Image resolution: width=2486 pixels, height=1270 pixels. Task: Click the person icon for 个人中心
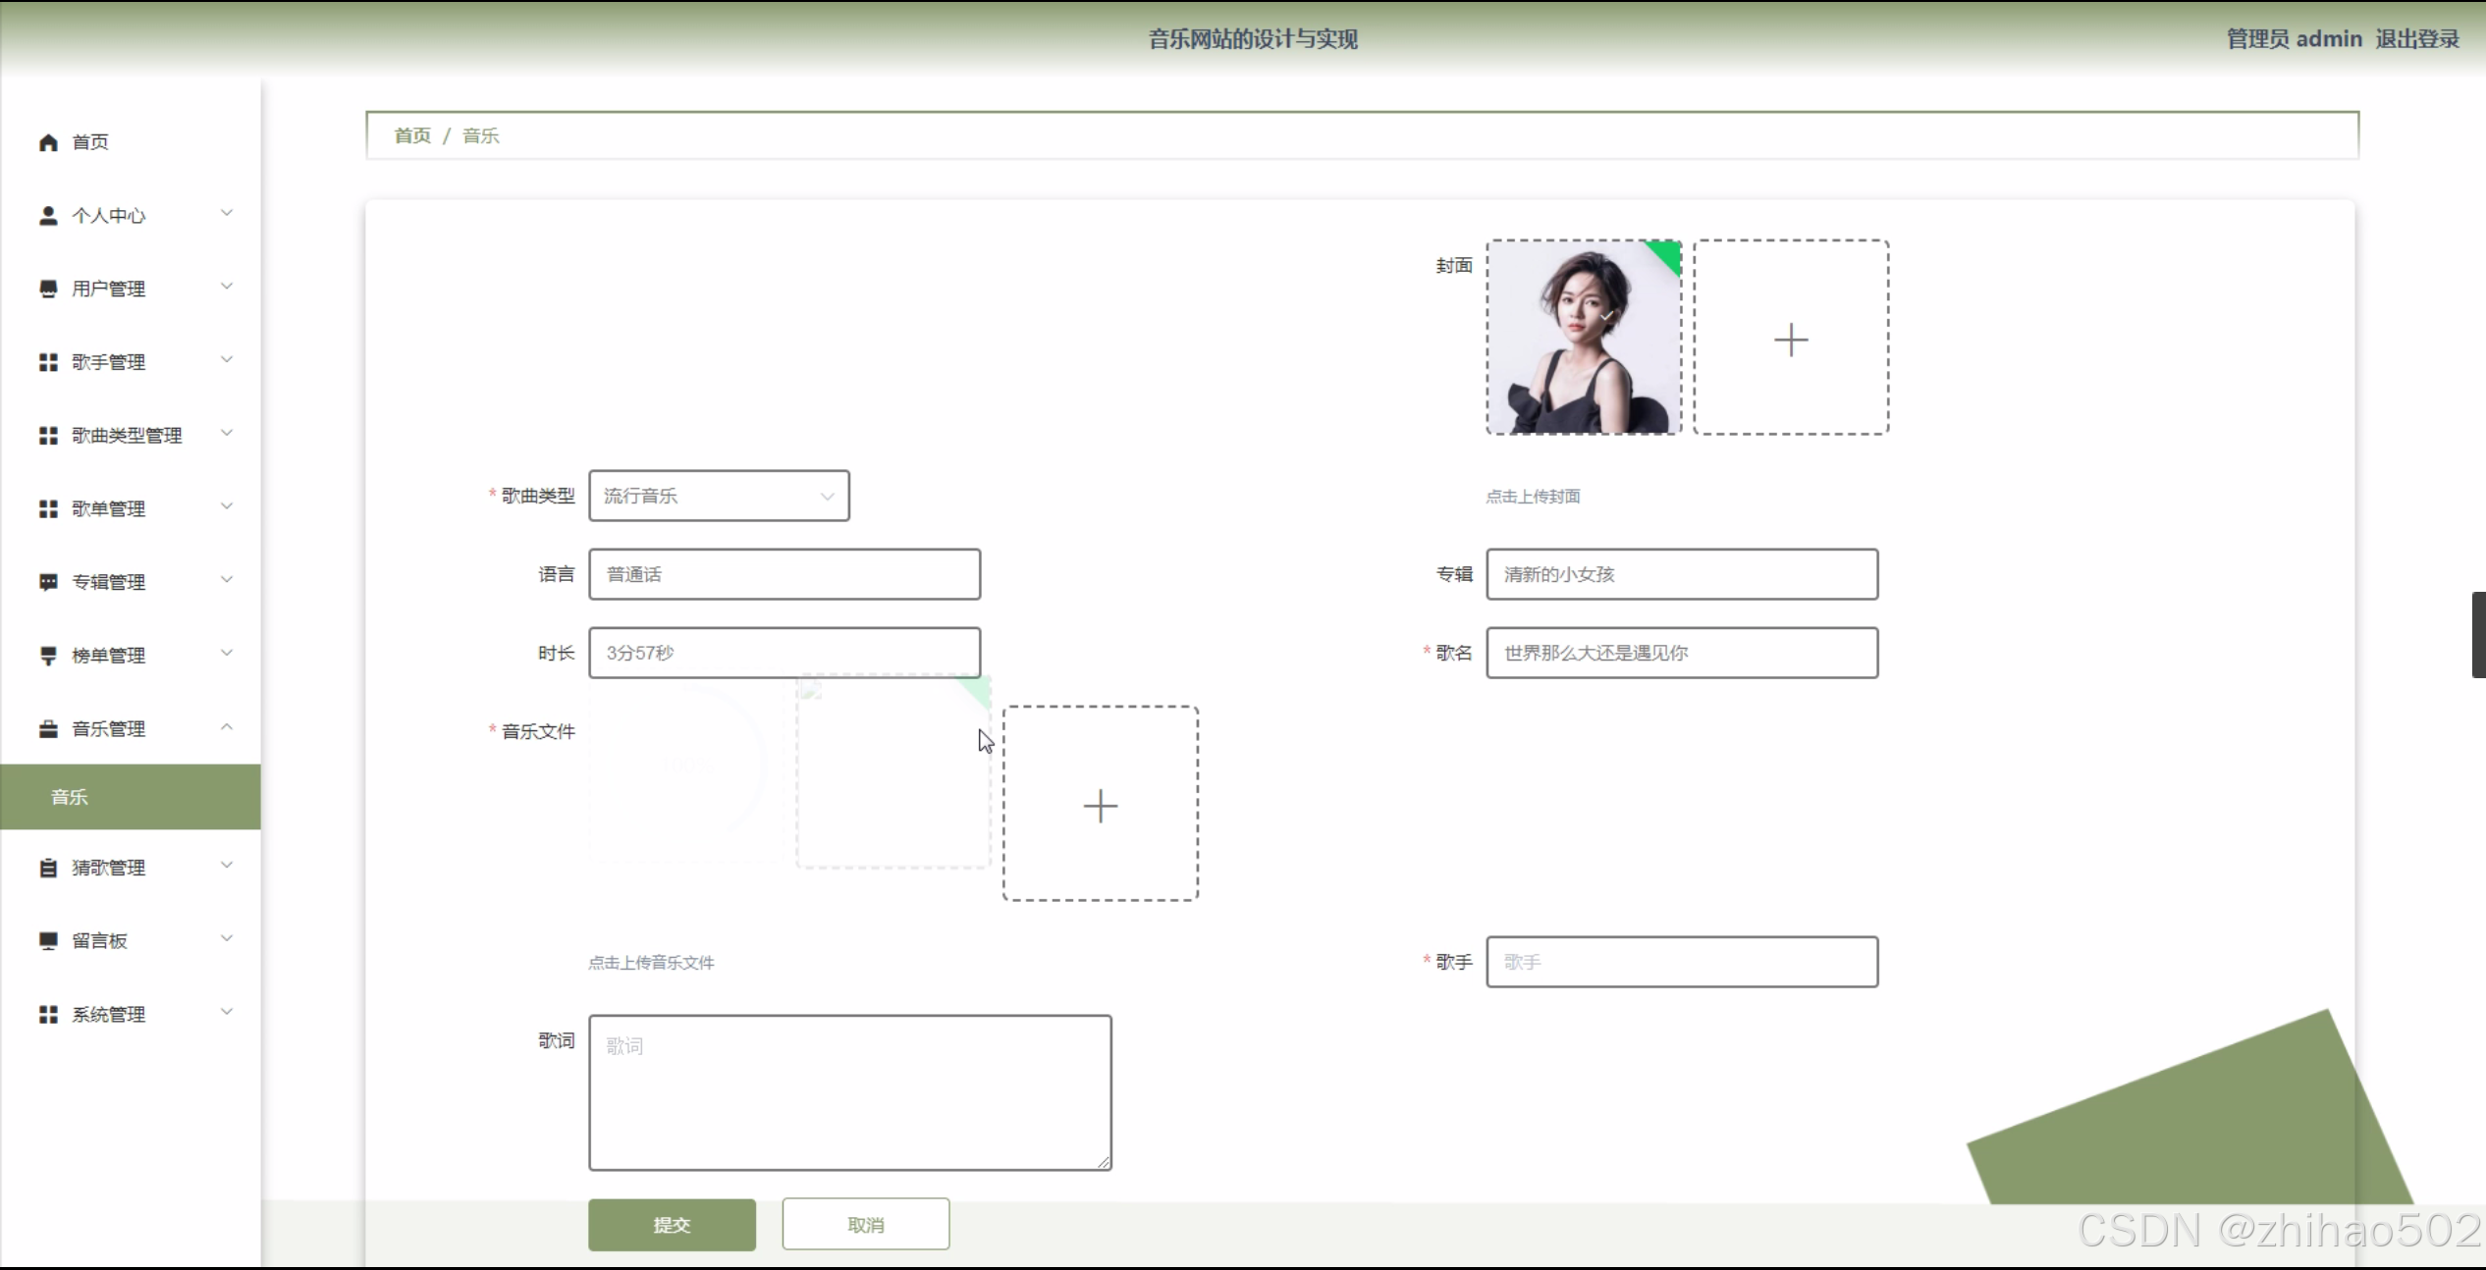pos(48,216)
